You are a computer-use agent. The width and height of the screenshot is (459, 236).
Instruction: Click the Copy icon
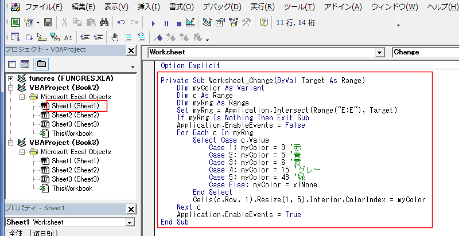coord(77,22)
